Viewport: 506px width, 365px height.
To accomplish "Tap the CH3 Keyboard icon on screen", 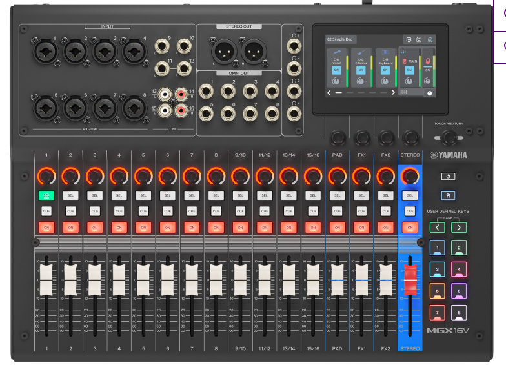I will pos(385,52).
